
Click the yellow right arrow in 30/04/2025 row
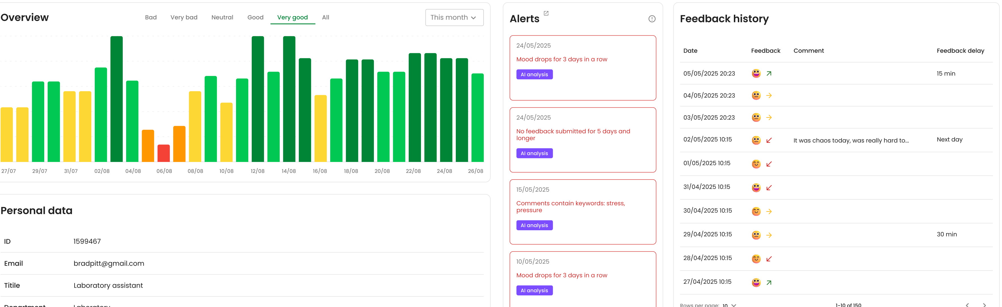[x=769, y=211]
